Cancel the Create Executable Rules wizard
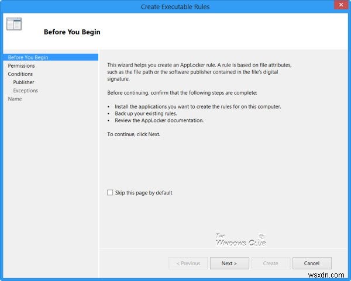Viewport: 351px width, 281px height. tap(312, 263)
